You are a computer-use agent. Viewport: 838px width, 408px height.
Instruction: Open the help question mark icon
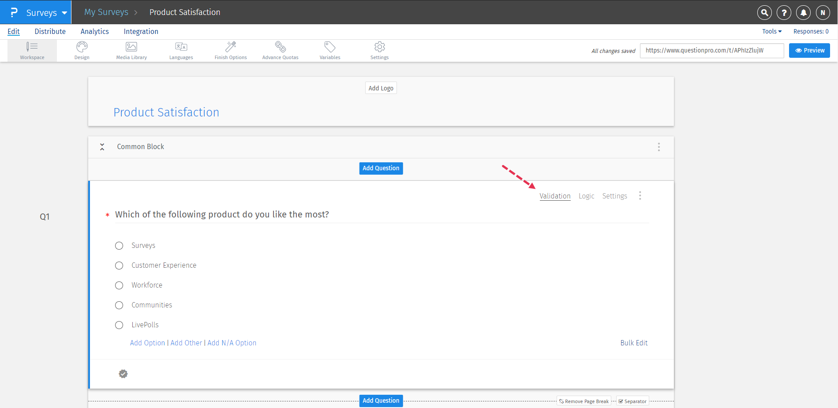coord(784,13)
